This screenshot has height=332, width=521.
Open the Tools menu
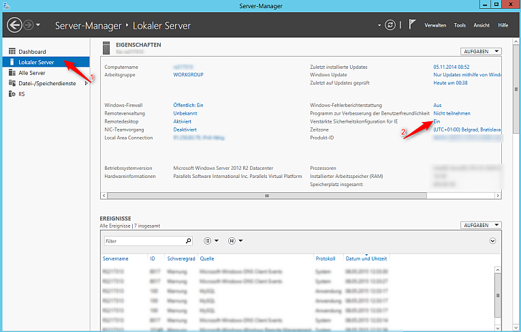[460, 25]
